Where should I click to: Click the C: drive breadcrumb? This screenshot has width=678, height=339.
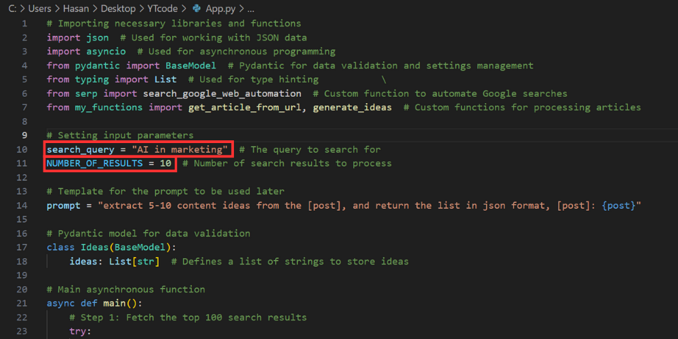[x=12, y=9]
